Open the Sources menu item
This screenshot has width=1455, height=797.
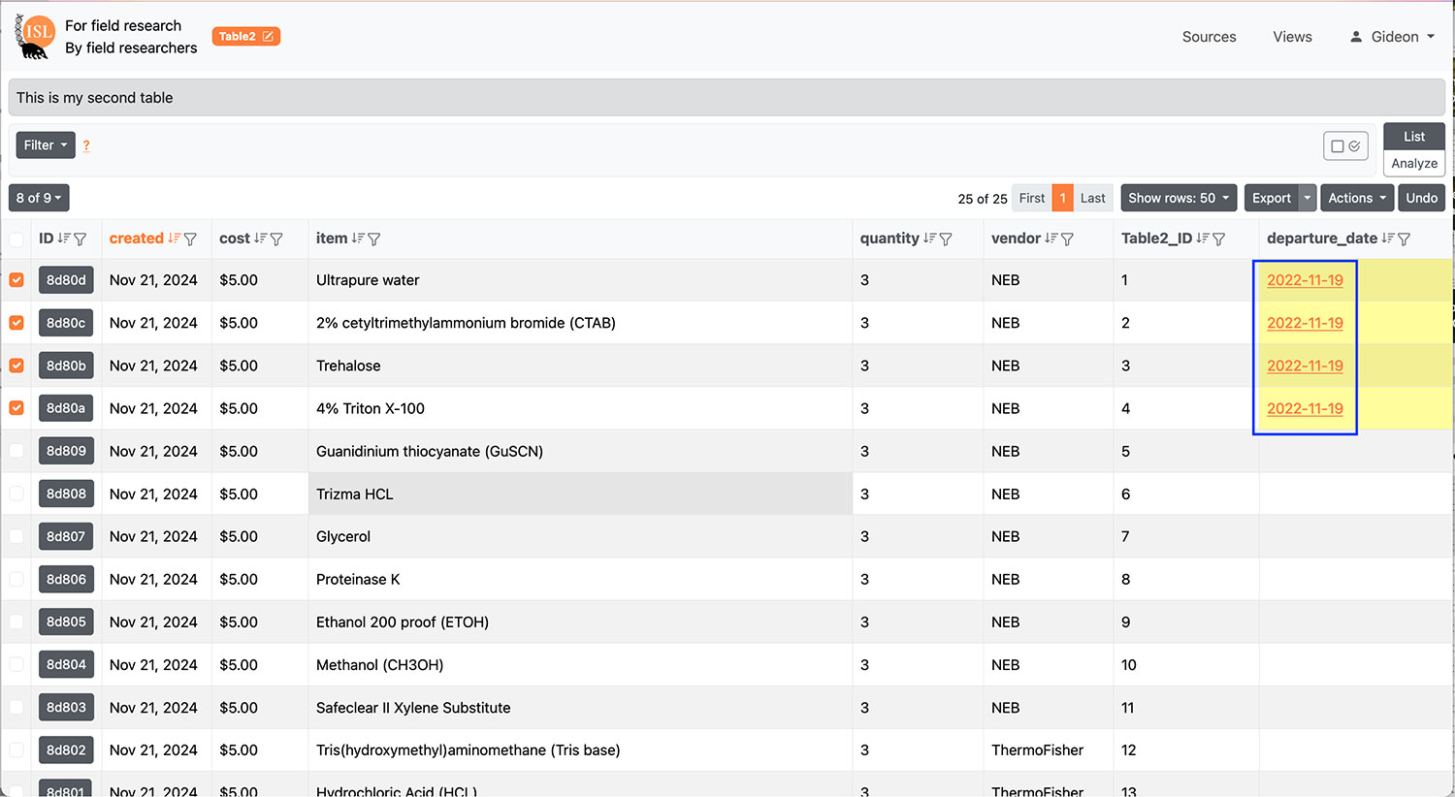point(1209,37)
